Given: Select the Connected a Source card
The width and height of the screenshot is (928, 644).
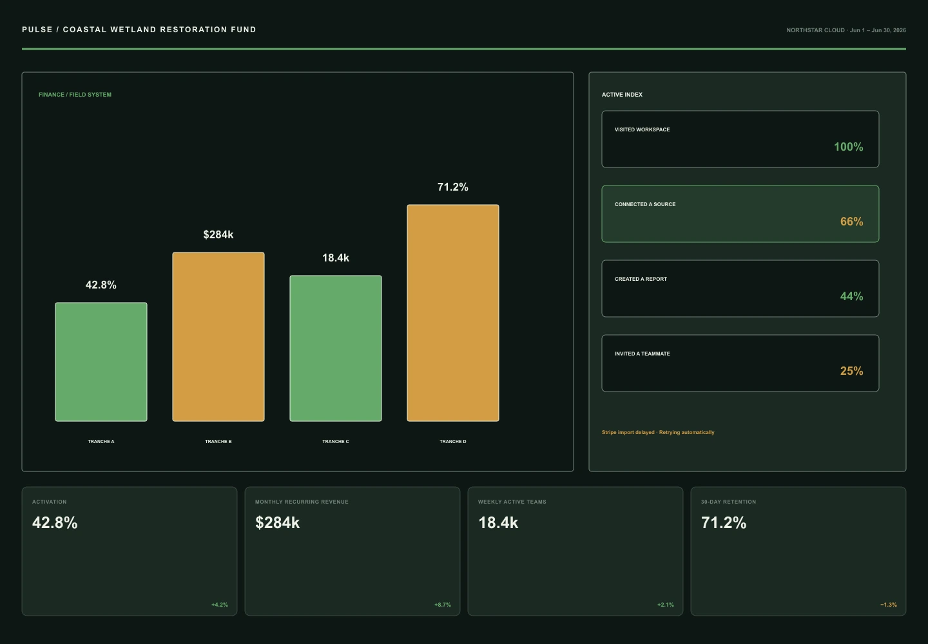Looking at the screenshot, I should pos(740,214).
